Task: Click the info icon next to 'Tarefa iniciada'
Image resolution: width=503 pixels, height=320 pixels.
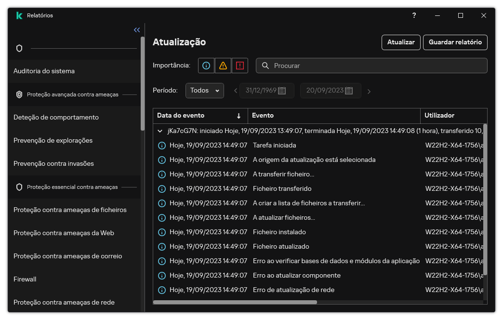Action: pyautogui.click(x=161, y=145)
